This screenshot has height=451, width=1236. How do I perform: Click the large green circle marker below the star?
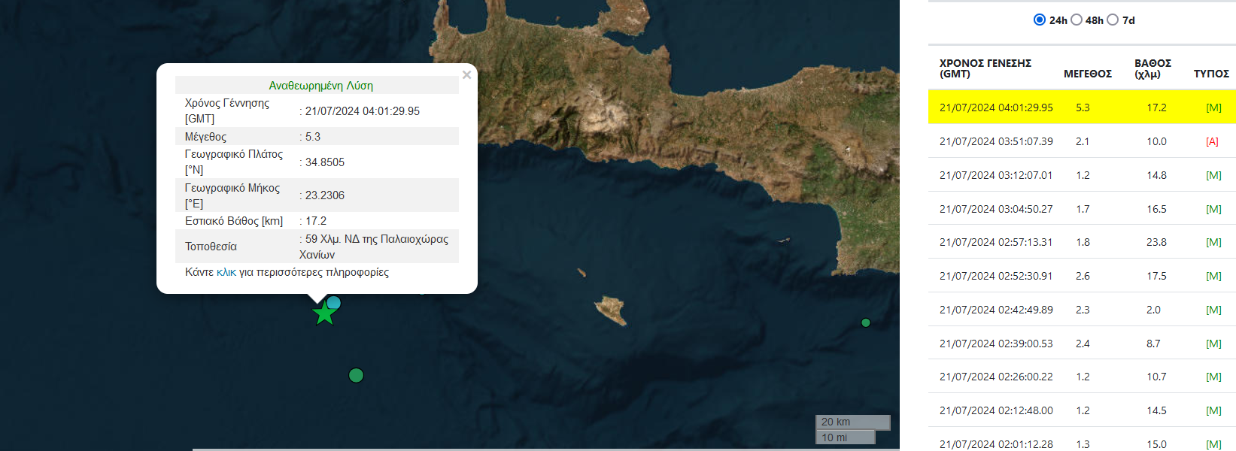click(357, 375)
